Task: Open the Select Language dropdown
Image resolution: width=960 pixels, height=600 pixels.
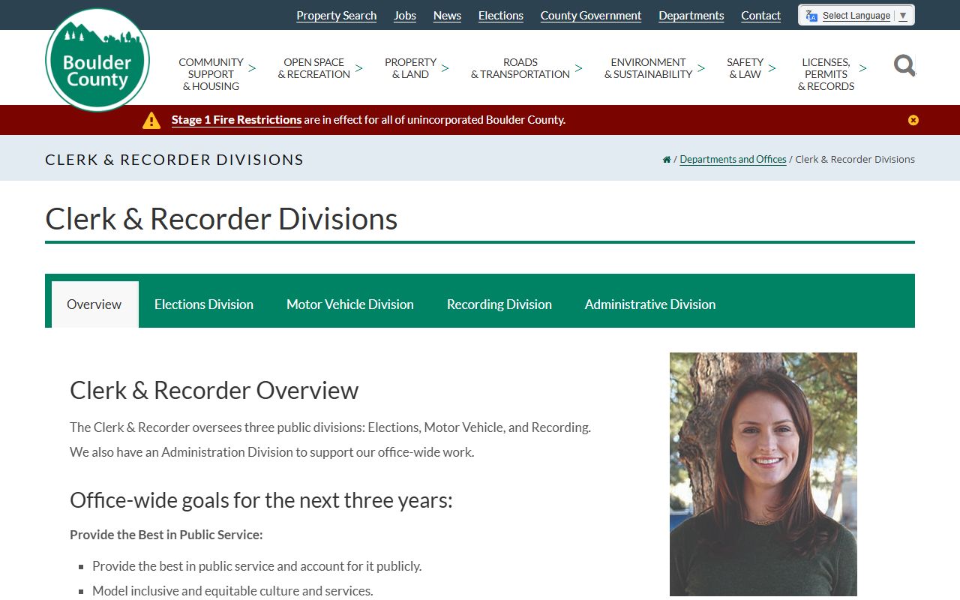Action: pos(856,16)
